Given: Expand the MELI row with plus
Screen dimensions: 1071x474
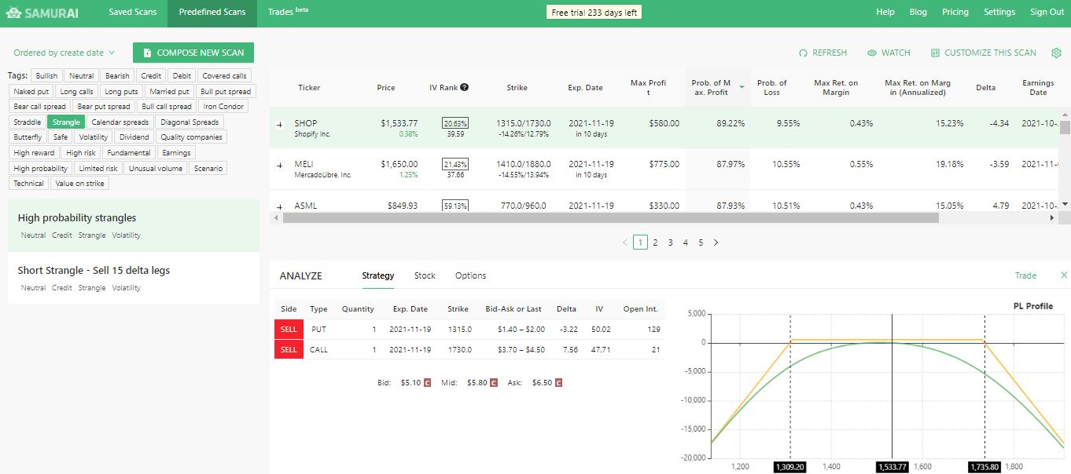Looking at the screenshot, I should point(279,165).
